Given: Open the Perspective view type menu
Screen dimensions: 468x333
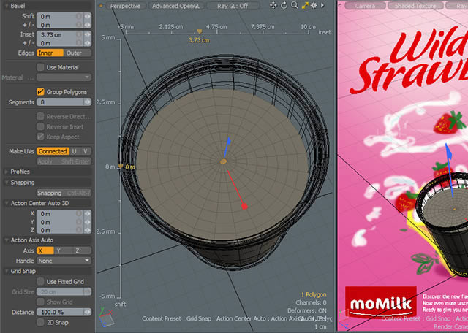Looking at the screenshot, I should (125, 6).
